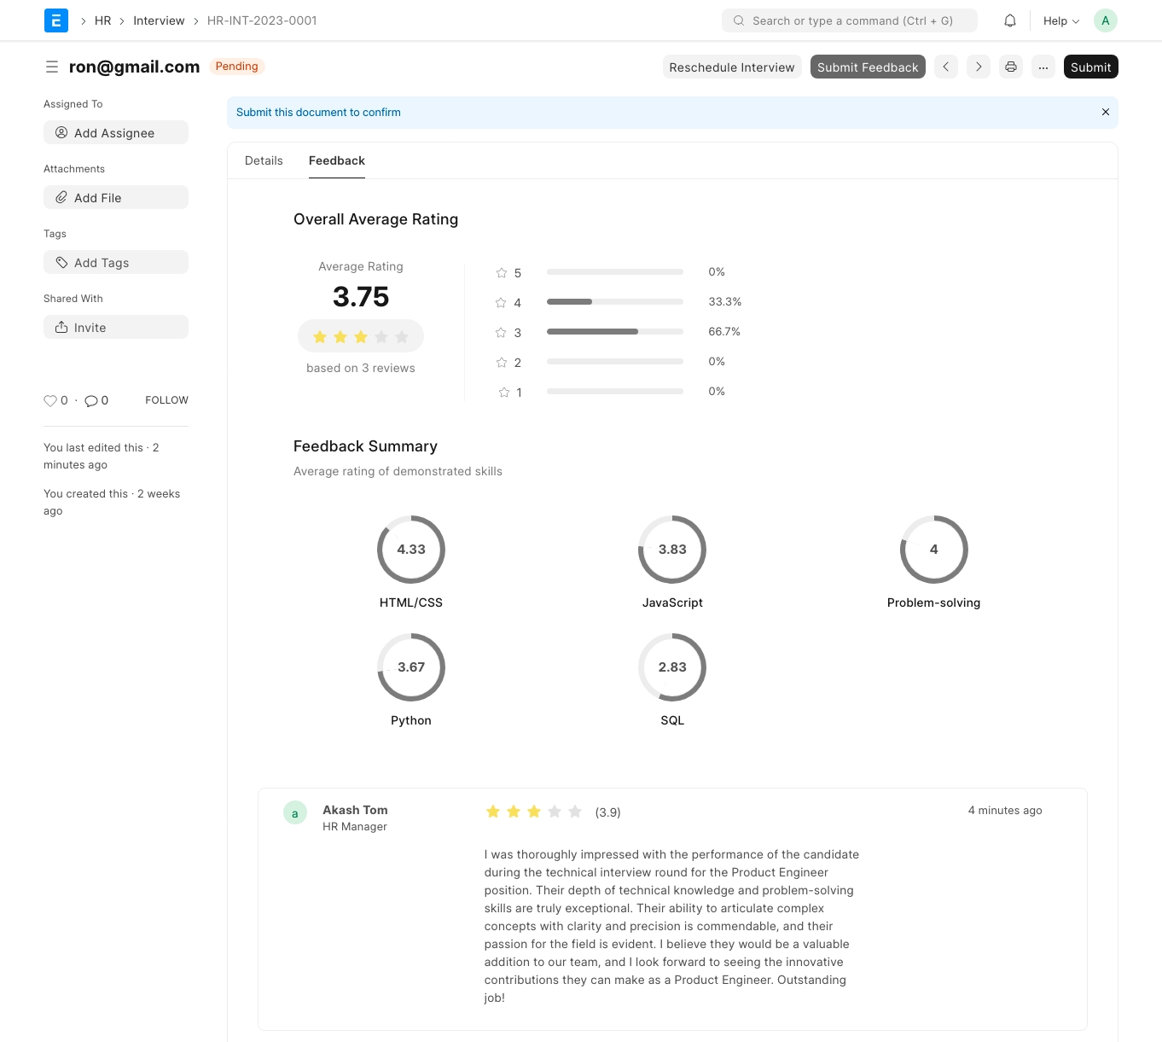Switch to the Details tab

tap(264, 160)
